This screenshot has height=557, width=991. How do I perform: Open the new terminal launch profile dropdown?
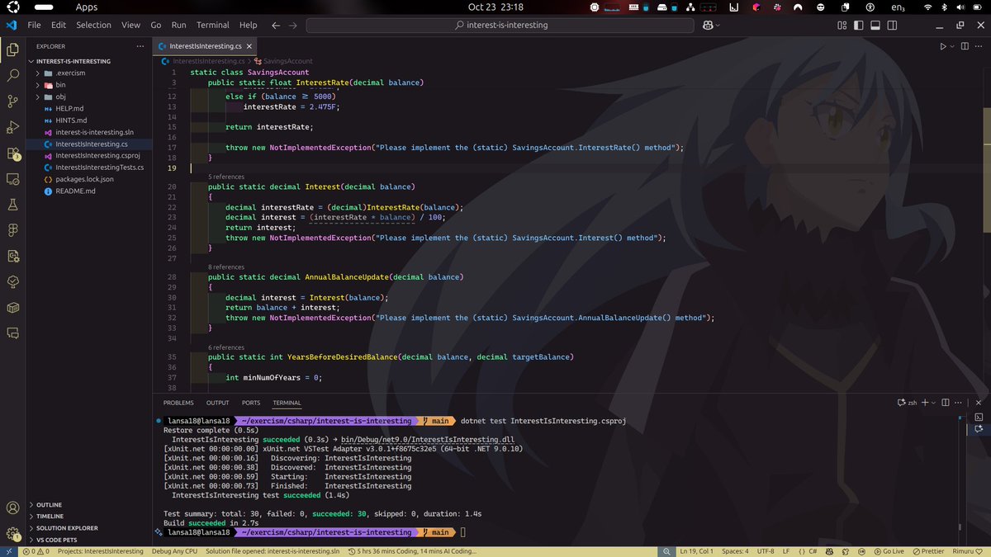tap(932, 403)
